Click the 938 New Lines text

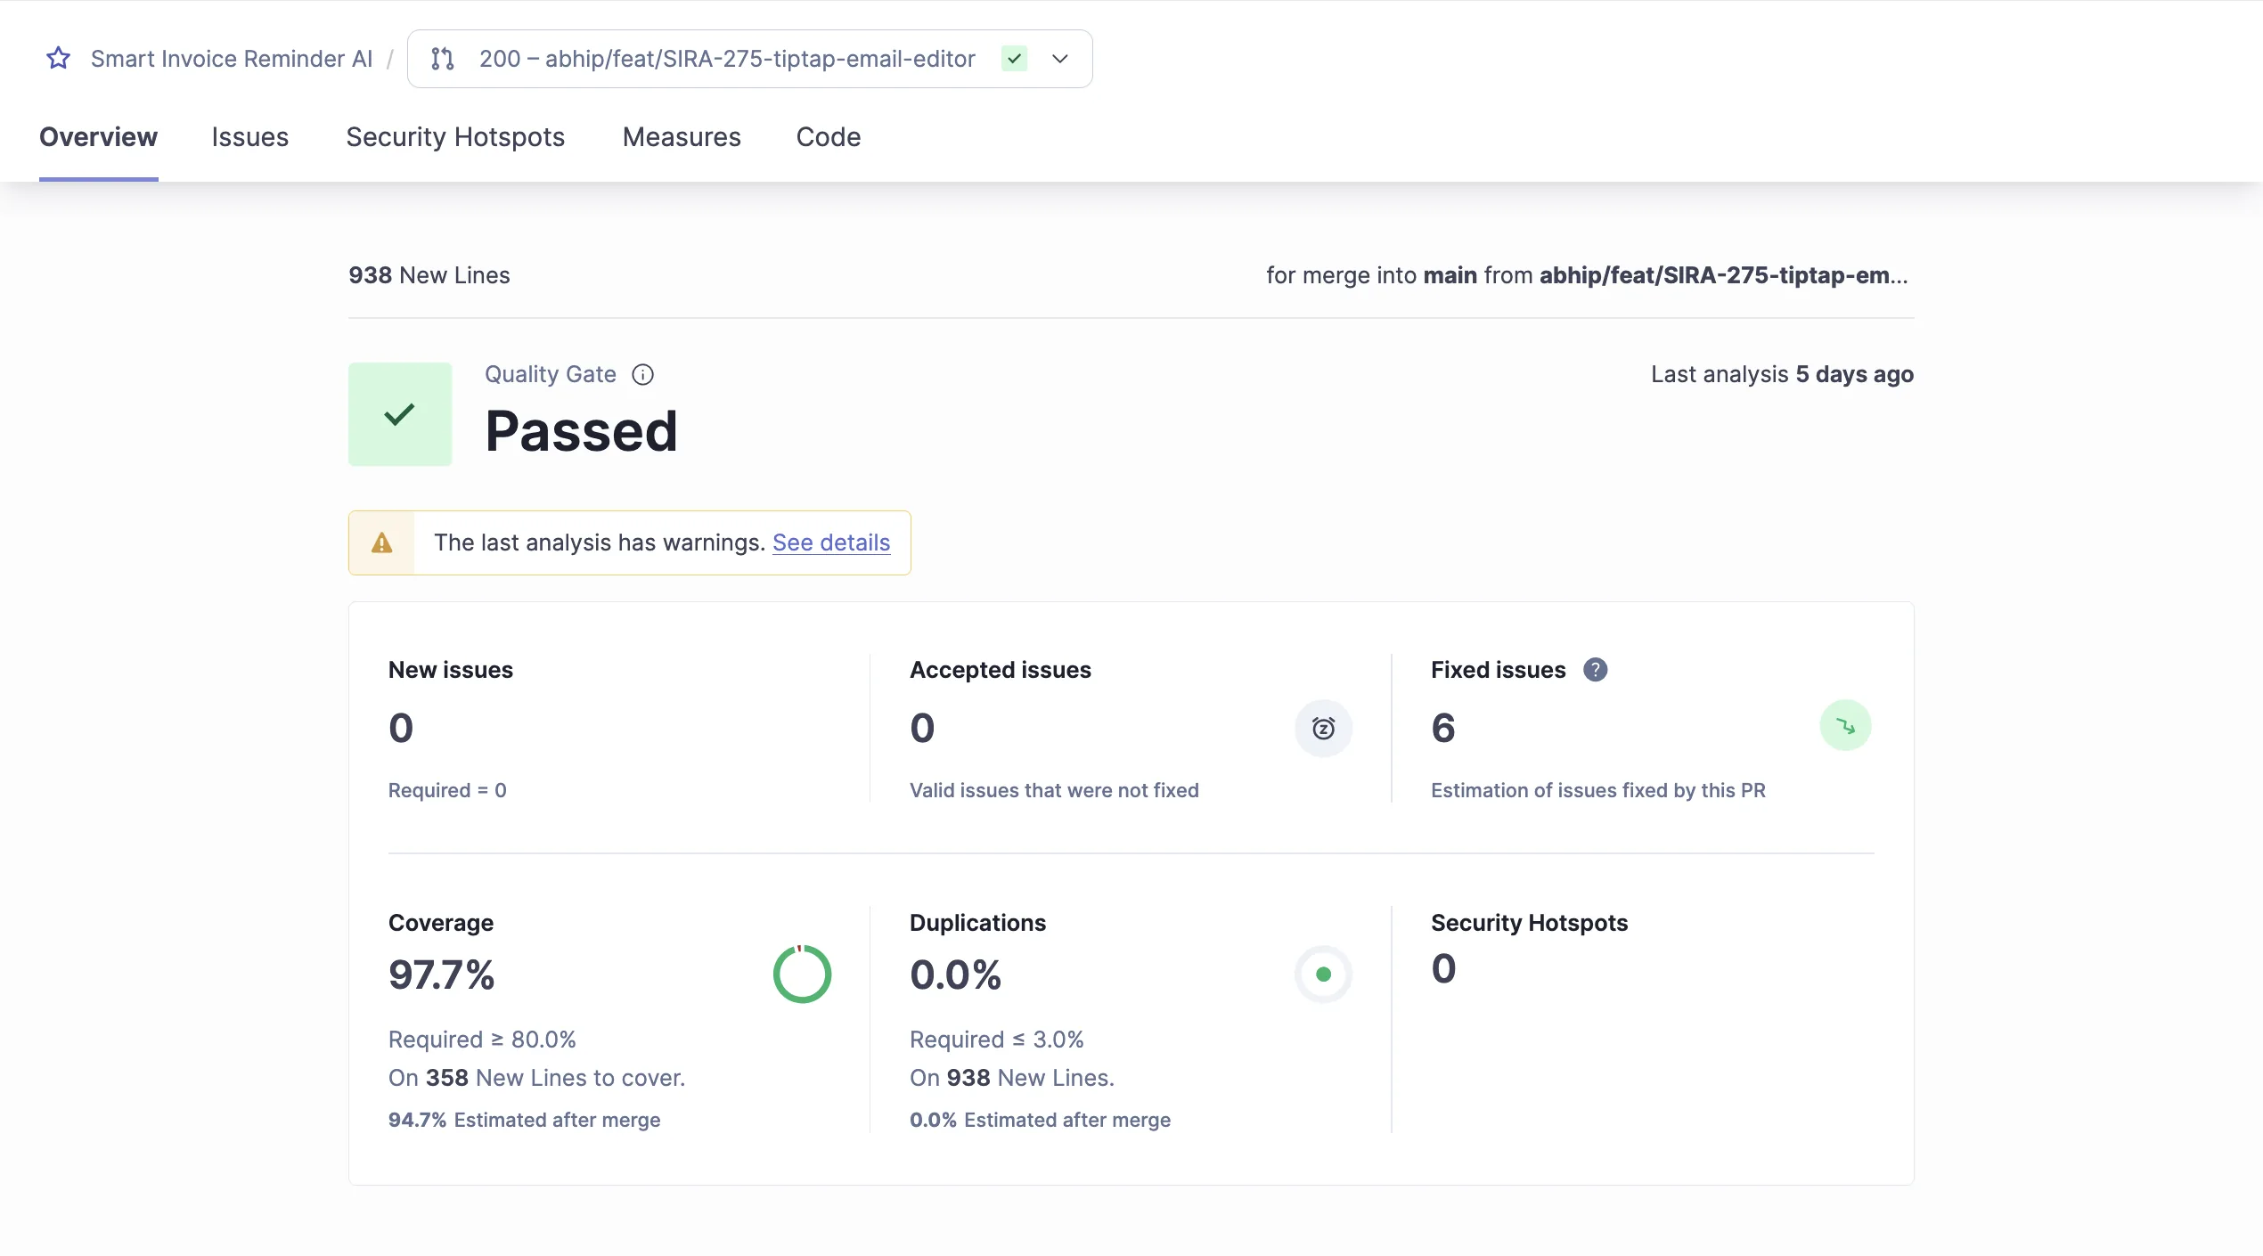[x=429, y=275]
